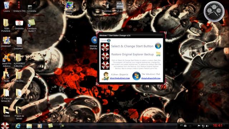Open the Umbrella Start orb on taskbar
Screen dimensions: 229x129
pyautogui.click(x=5, y=126)
